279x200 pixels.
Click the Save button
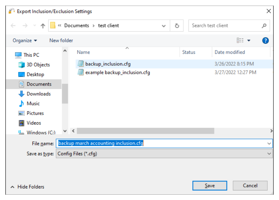[210, 186]
